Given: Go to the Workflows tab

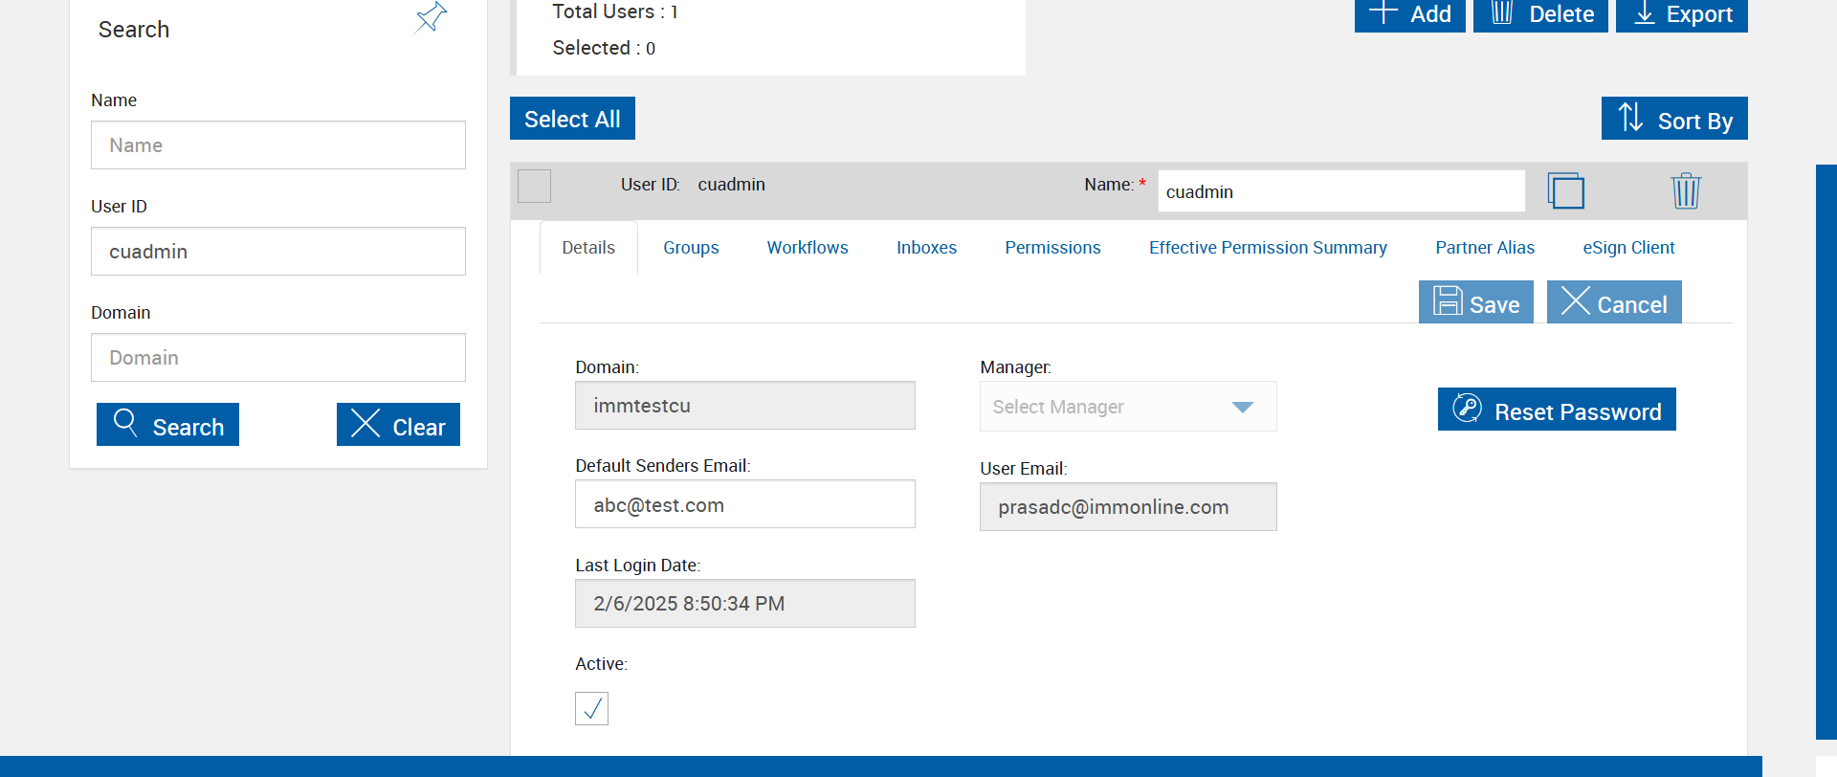Looking at the screenshot, I should pyautogui.click(x=808, y=248).
